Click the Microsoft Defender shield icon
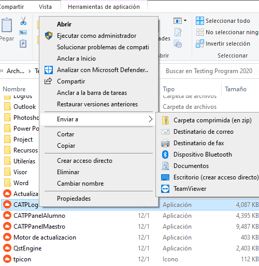 49,70
